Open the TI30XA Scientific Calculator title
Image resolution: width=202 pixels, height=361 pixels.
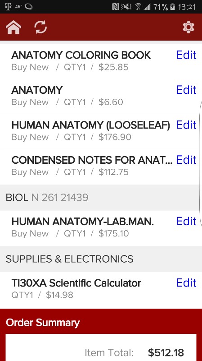(76, 283)
